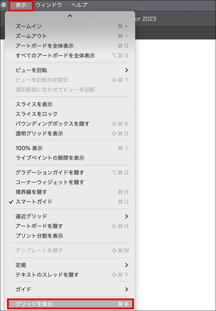Toggle バウンディングボックスを隠す option
216x311 pixels.
tap(52, 124)
